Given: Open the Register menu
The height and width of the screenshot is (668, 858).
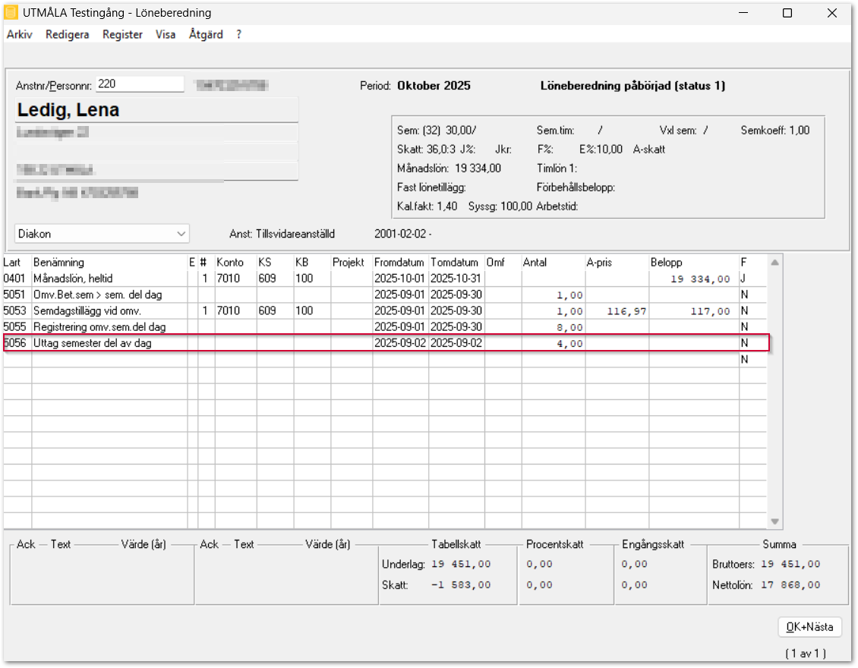Looking at the screenshot, I should pyautogui.click(x=122, y=34).
